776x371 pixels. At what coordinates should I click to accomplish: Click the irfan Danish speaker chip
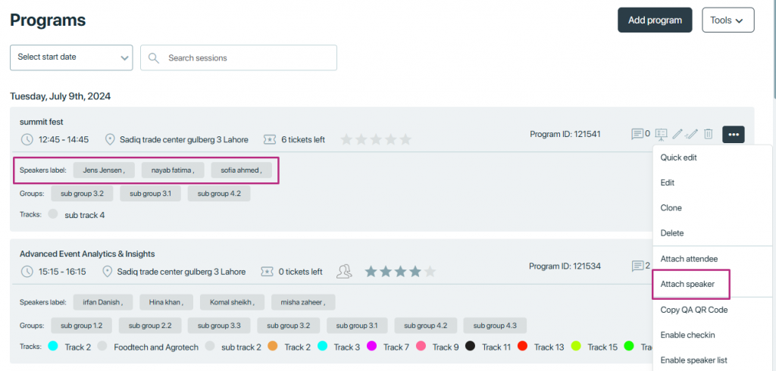point(103,302)
